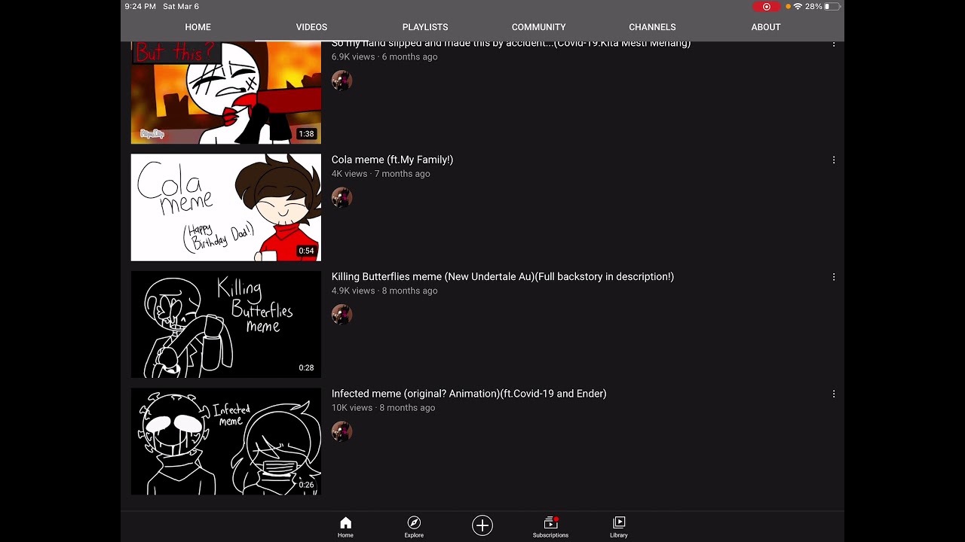
Task: Tap '6.9K views · 6 months ago' text
Action: click(x=384, y=56)
